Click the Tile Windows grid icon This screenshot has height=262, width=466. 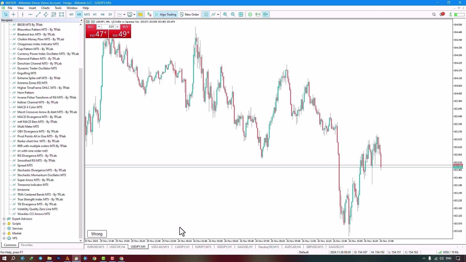point(241,15)
